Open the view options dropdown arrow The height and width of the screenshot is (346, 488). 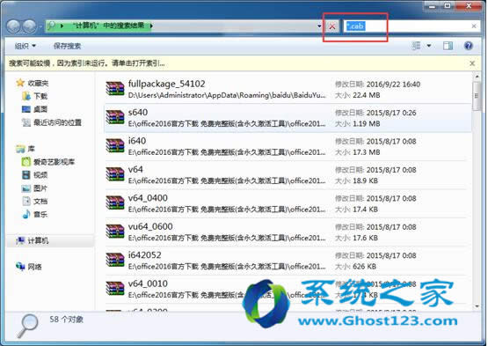tap(428, 46)
